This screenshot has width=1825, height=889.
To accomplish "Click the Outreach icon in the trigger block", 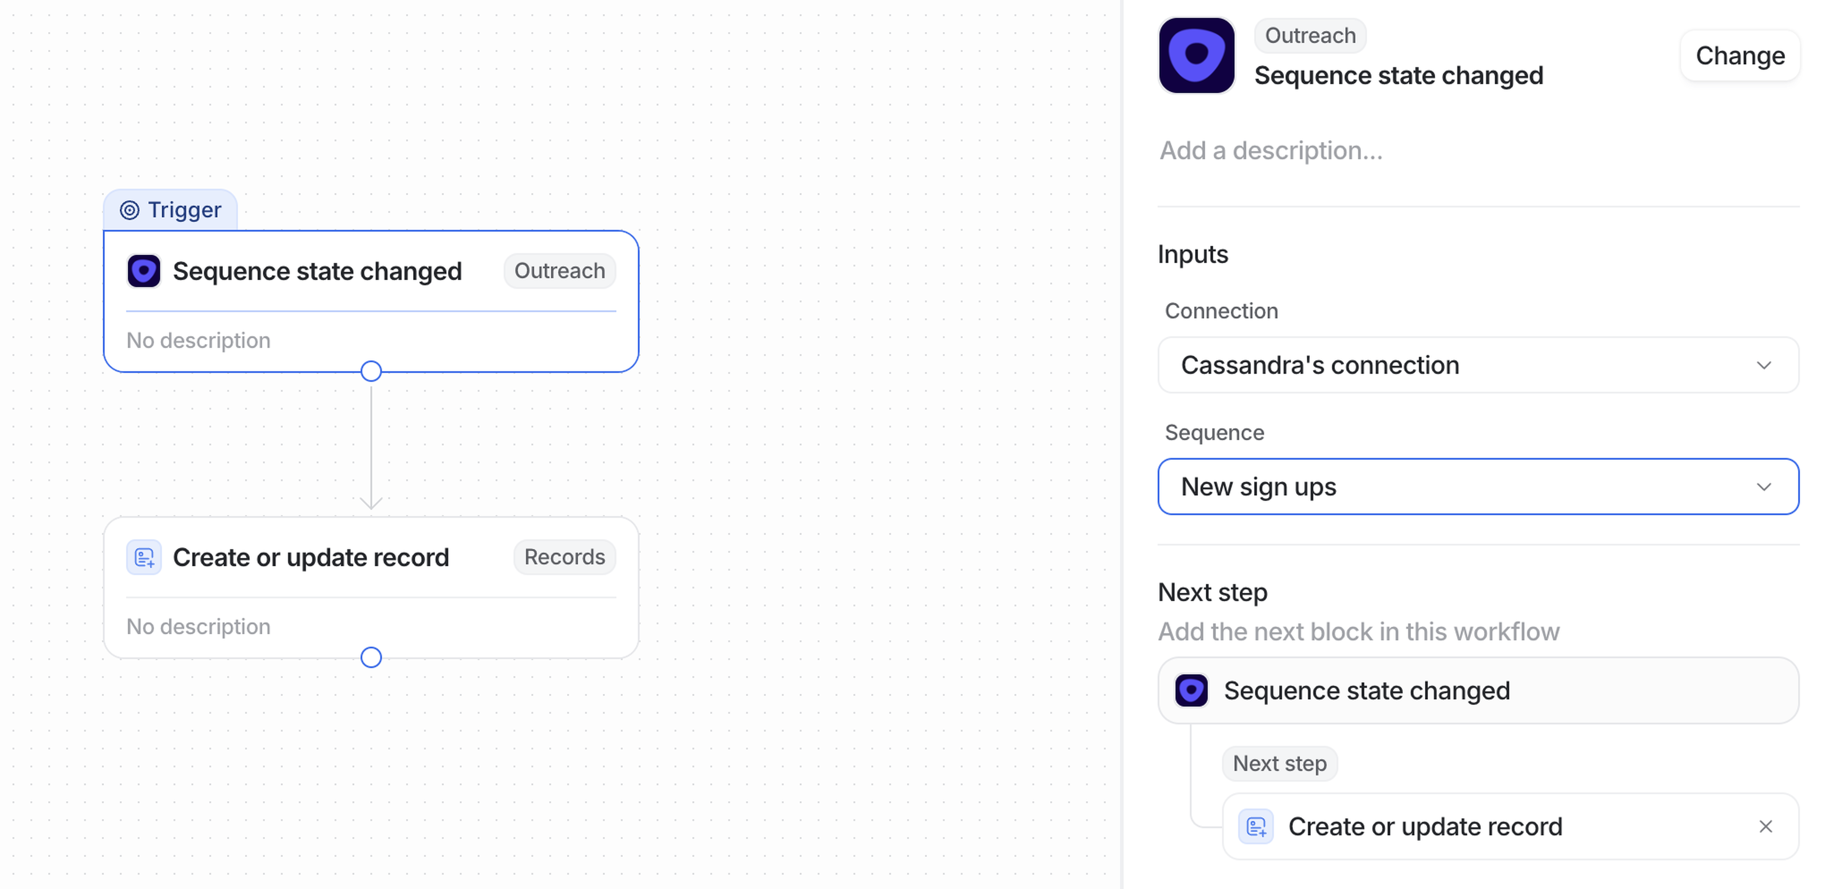I will point(144,270).
